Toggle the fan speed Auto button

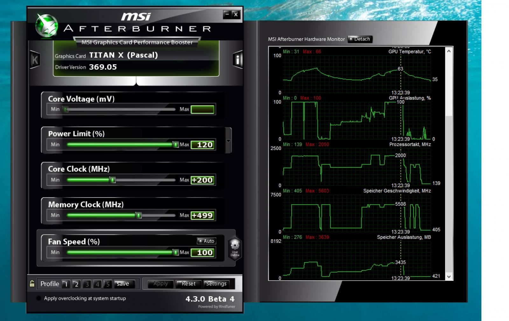pos(206,241)
